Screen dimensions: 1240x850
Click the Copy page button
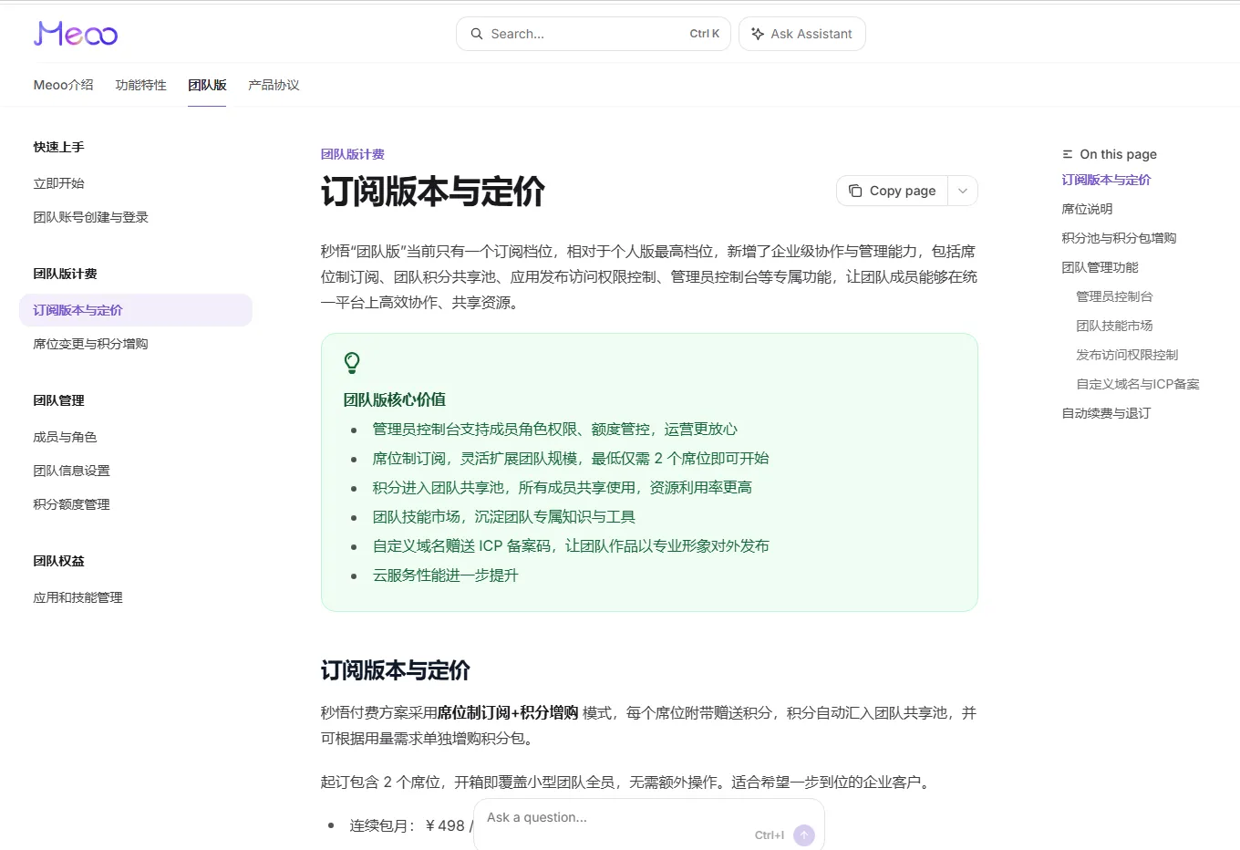click(892, 191)
